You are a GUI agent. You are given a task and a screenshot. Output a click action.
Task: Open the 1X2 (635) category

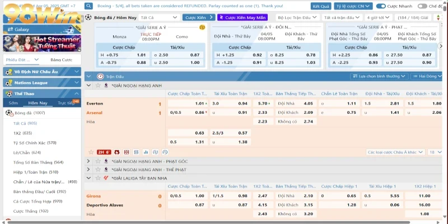[22, 133]
